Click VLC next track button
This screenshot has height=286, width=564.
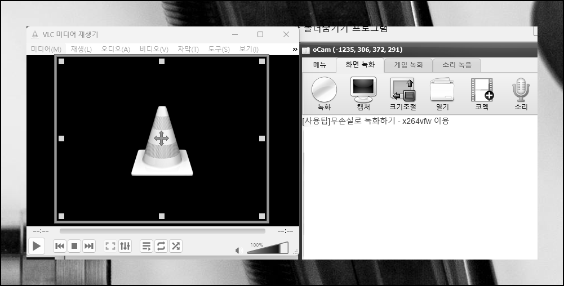point(89,246)
